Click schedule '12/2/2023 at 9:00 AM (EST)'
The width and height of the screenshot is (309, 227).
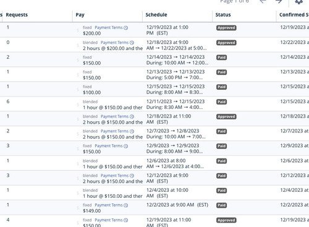click(x=177, y=205)
